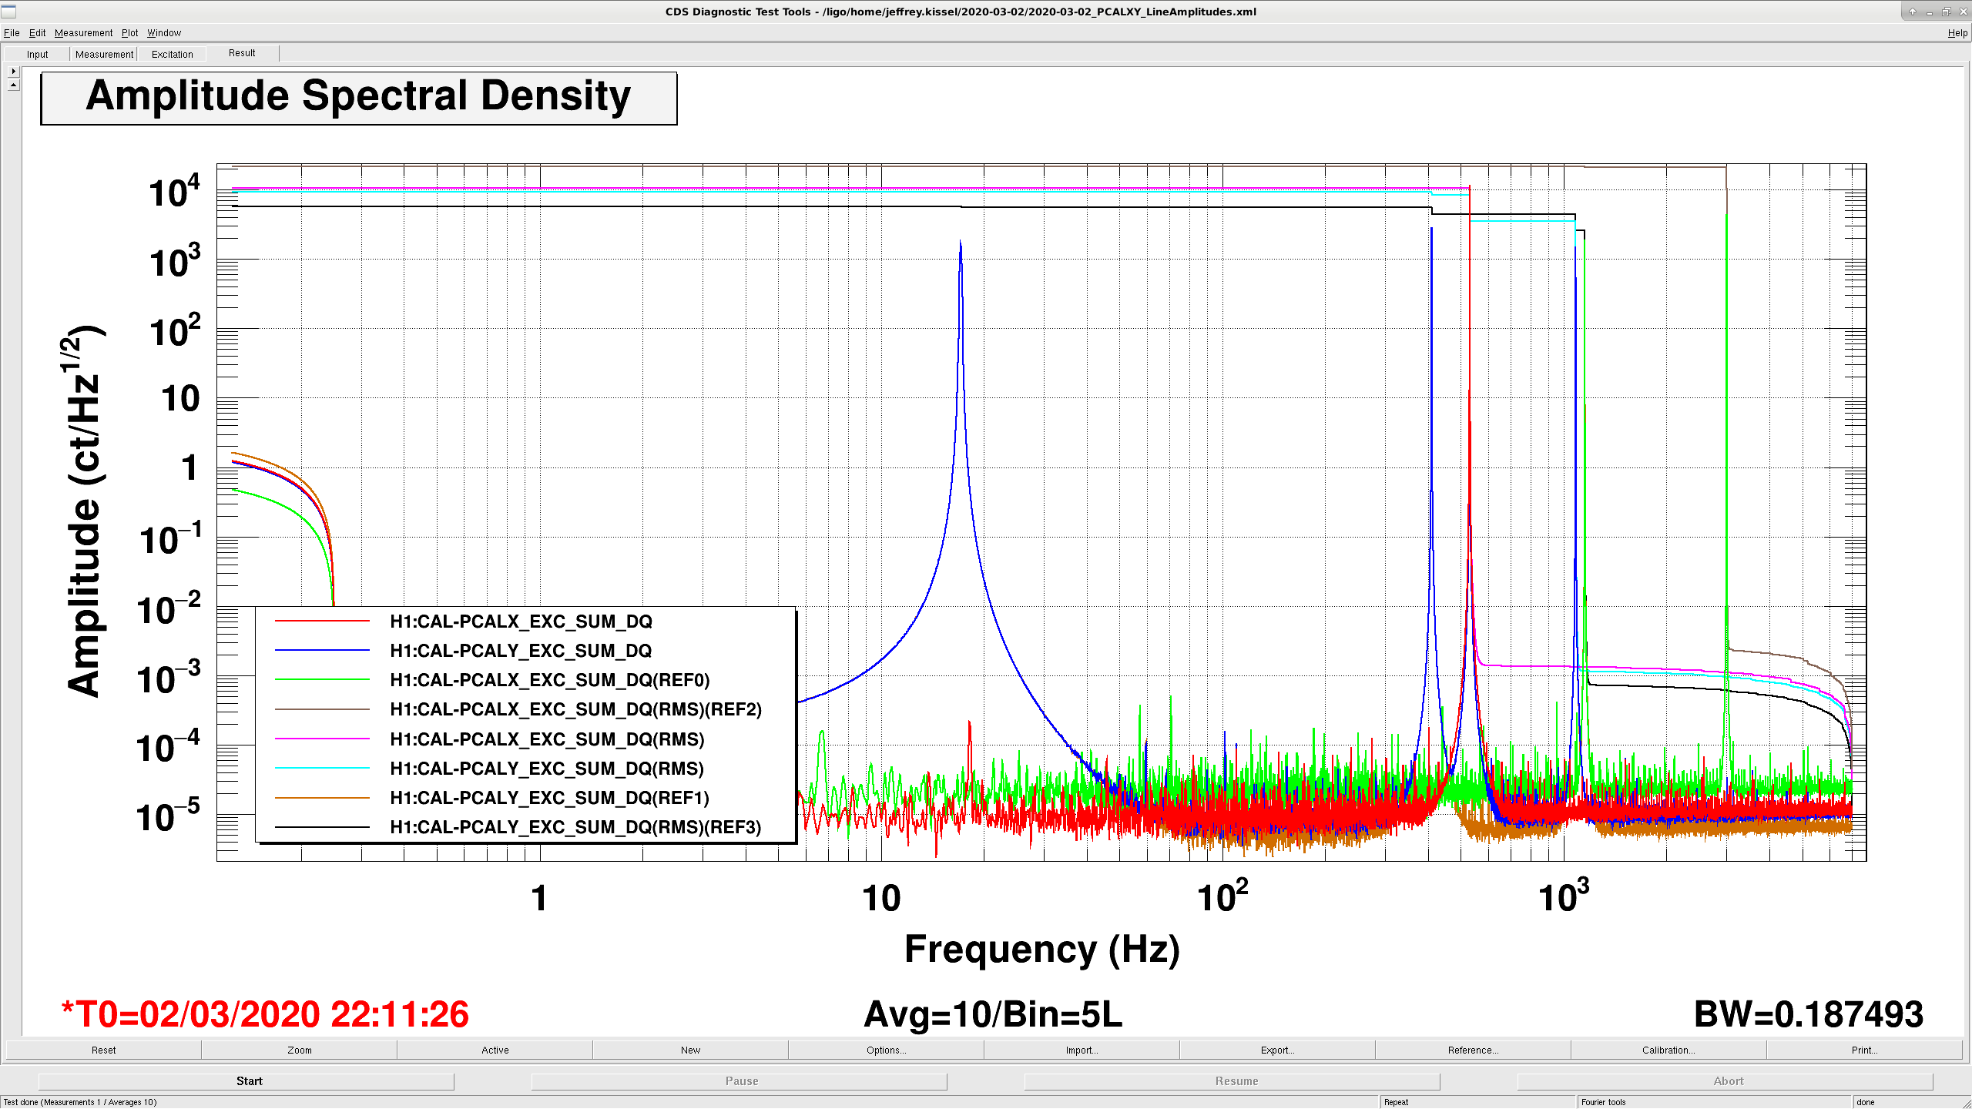
Task: Switch to the Excitation tab
Action: [172, 54]
